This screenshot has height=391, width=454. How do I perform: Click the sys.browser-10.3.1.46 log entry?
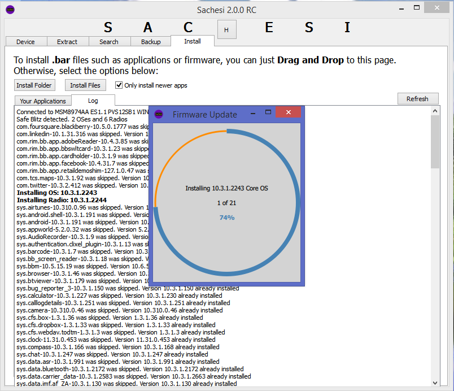(82, 273)
